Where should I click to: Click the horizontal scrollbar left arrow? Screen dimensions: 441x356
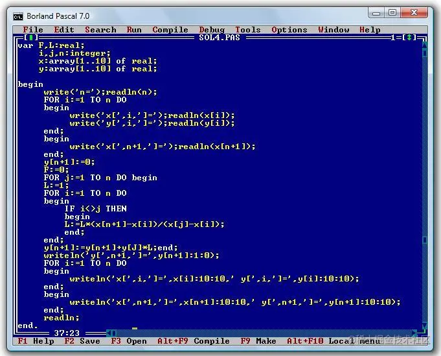coord(109,333)
